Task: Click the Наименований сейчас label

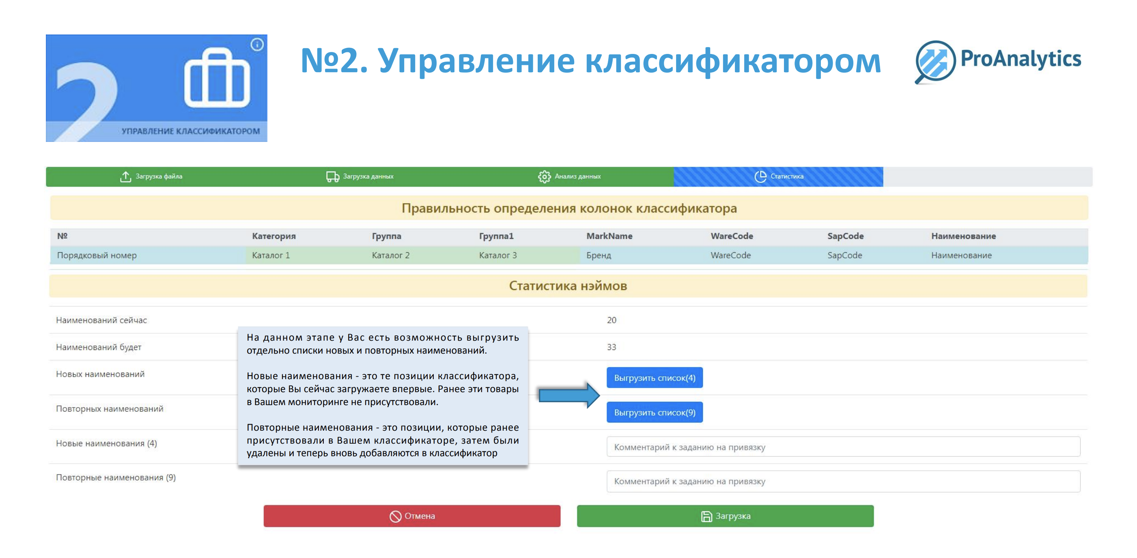Action: point(101,320)
